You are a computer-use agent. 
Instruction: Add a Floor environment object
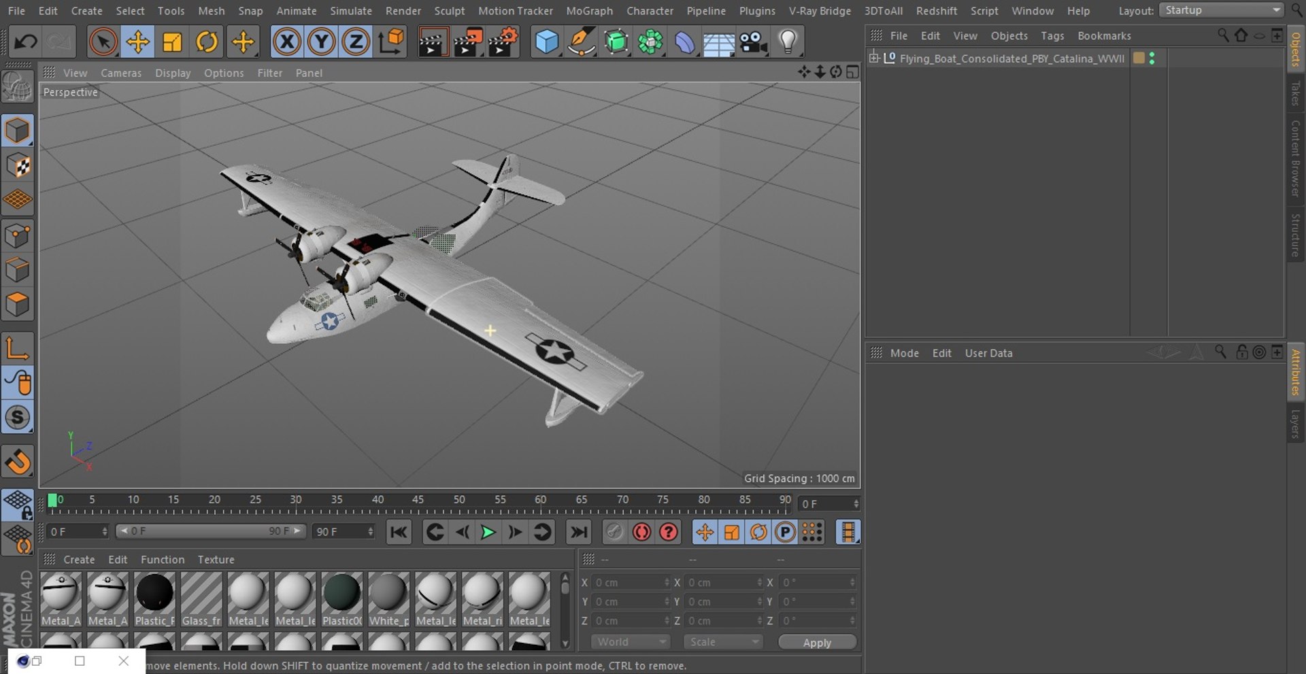click(718, 44)
